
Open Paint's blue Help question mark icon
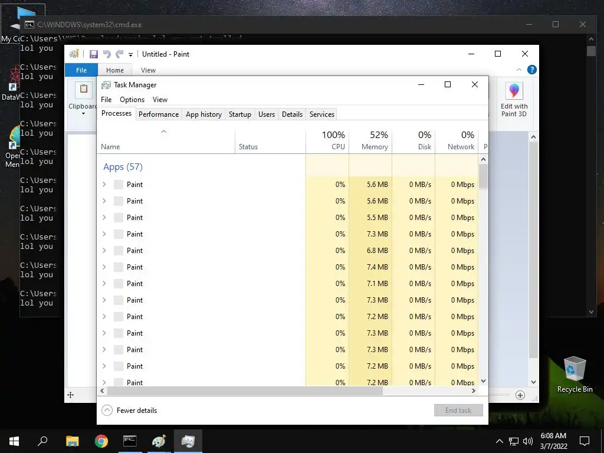(531, 70)
